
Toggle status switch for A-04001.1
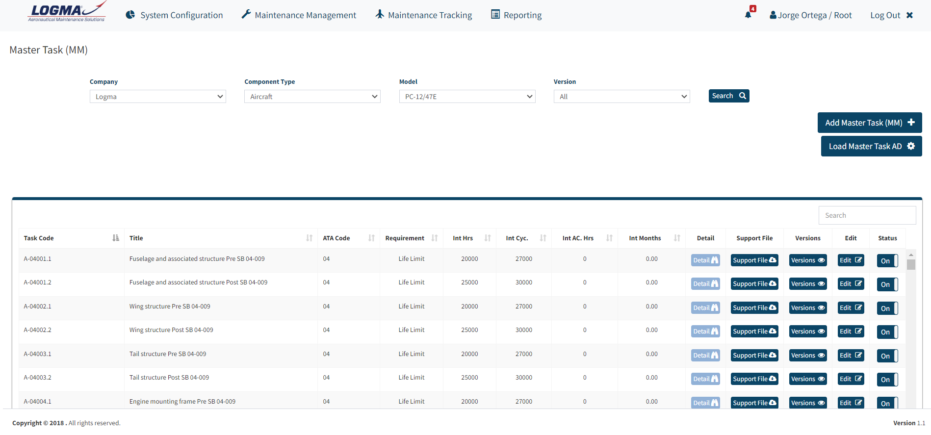point(887,261)
